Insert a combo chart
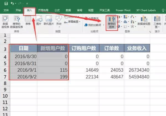The height and width of the screenshot is (116, 166). coord(132,21)
